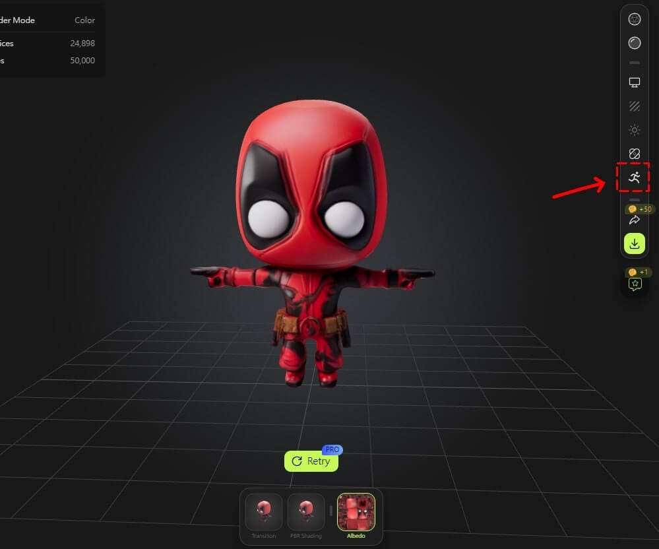The image size is (659, 549).
Task: Select the texture editing bandage icon
Action: 634,153
